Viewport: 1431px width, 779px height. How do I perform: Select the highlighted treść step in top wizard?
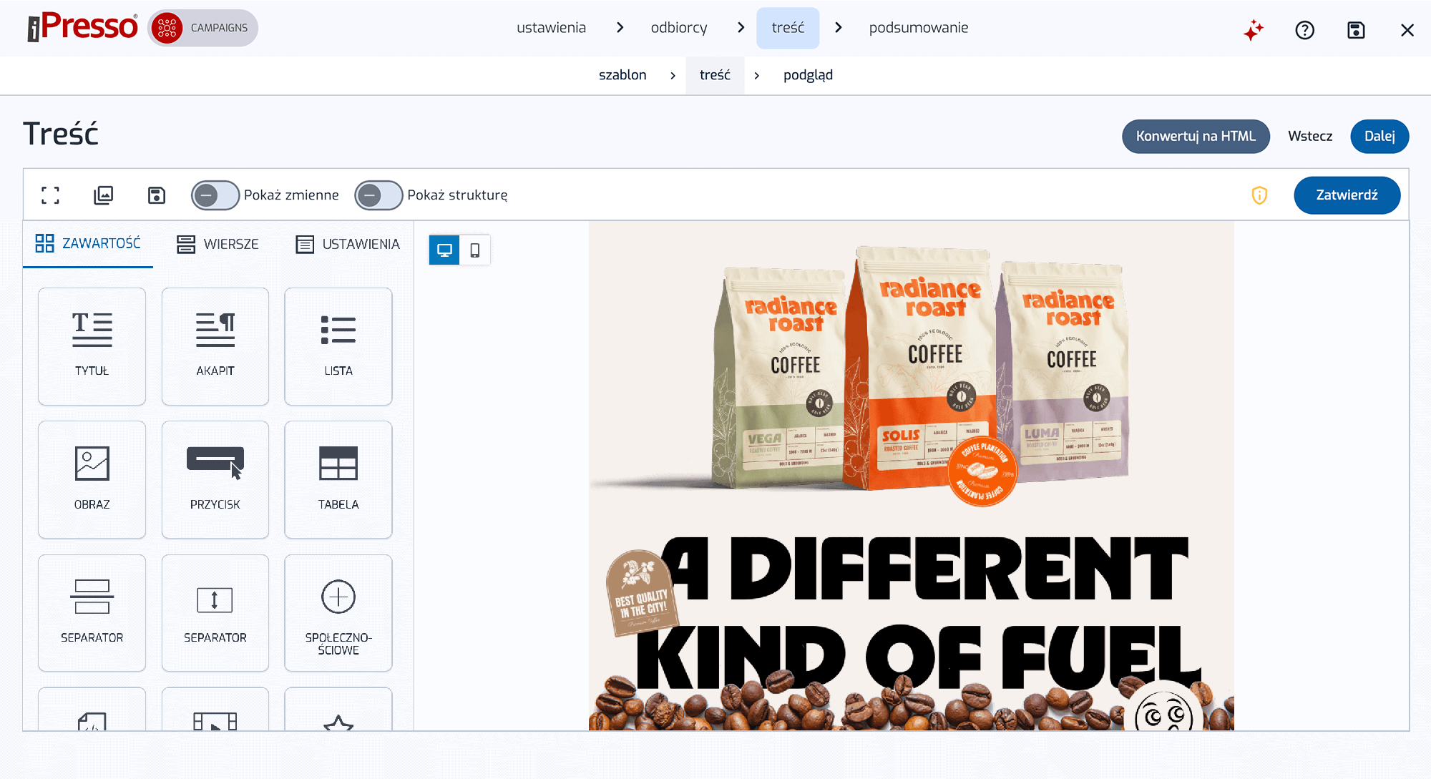tap(788, 28)
